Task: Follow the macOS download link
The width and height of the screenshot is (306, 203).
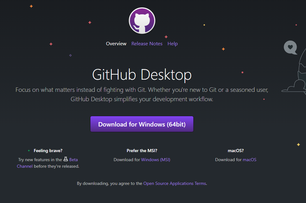Action: pyautogui.click(x=249, y=160)
